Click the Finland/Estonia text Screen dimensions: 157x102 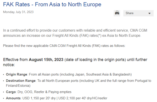pos(18,86)
